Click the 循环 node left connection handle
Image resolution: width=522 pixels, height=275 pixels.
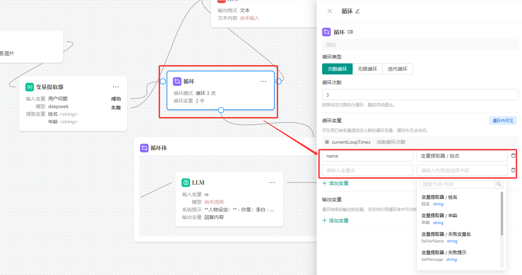pyautogui.click(x=163, y=81)
